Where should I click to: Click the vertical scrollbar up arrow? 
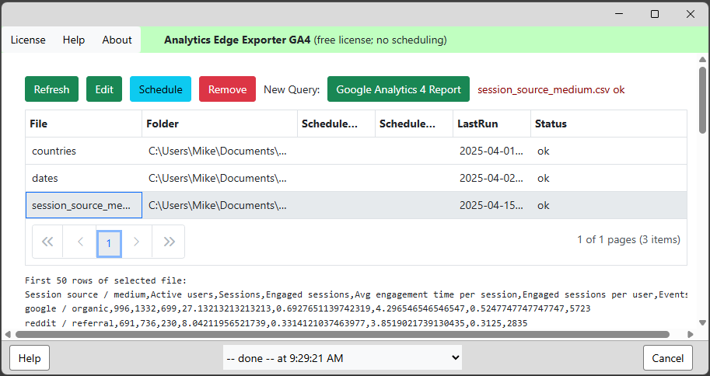click(x=702, y=60)
